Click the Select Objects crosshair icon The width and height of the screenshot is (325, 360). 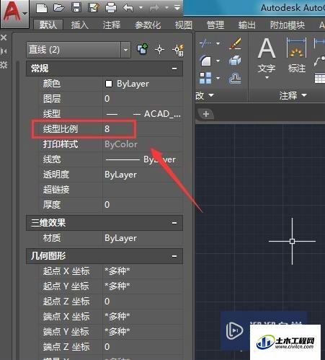click(159, 50)
